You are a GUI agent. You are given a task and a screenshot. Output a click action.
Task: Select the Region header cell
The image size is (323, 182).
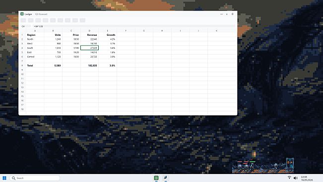pos(35,35)
